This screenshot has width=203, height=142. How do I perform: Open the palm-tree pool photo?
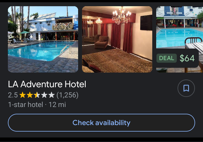[x=43, y=39]
